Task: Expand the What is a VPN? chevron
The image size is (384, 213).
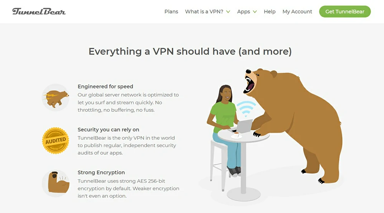Action: click(x=228, y=12)
